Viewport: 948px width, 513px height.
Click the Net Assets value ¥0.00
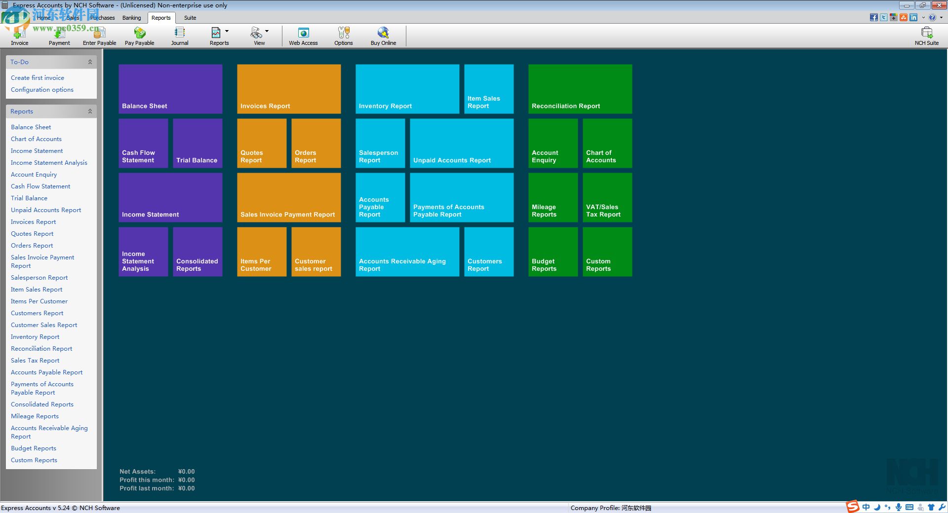(186, 472)
